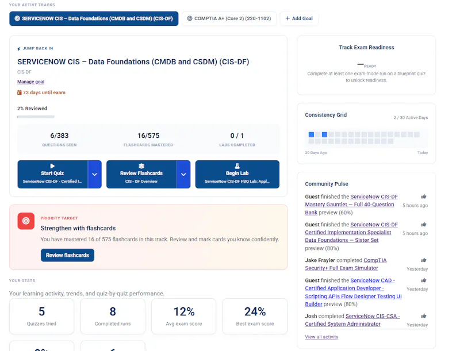This screenshot has width=460, height=351.
Task: Click the 16/575 Flashcards Mastered stat
Action: (148, 140)
